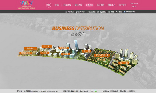
Task: Select 业态分布 navigation item
Action: [89, 5]
